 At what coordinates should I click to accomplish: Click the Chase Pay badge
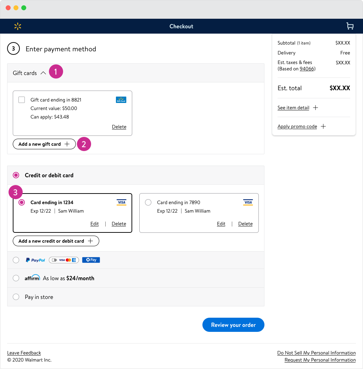91,260
